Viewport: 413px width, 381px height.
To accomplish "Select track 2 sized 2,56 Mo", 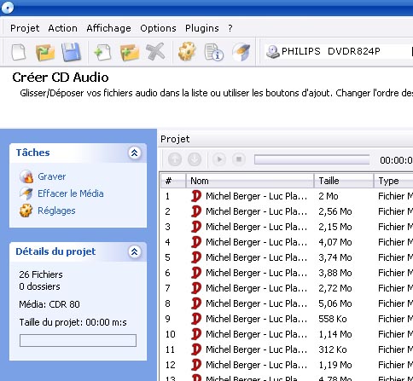I will click(x=287, y=211).
